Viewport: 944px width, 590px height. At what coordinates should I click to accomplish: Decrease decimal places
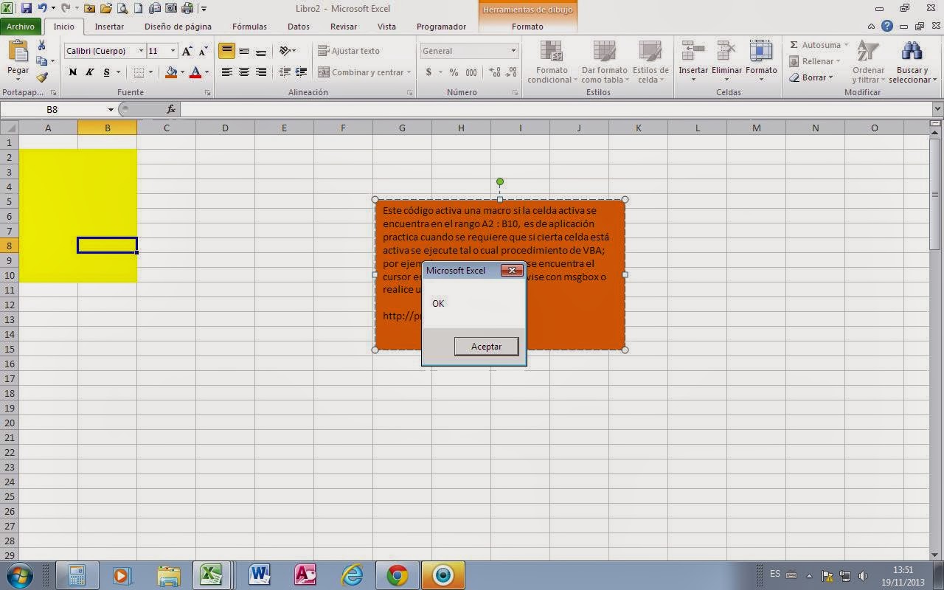click(x=511, y=72)
